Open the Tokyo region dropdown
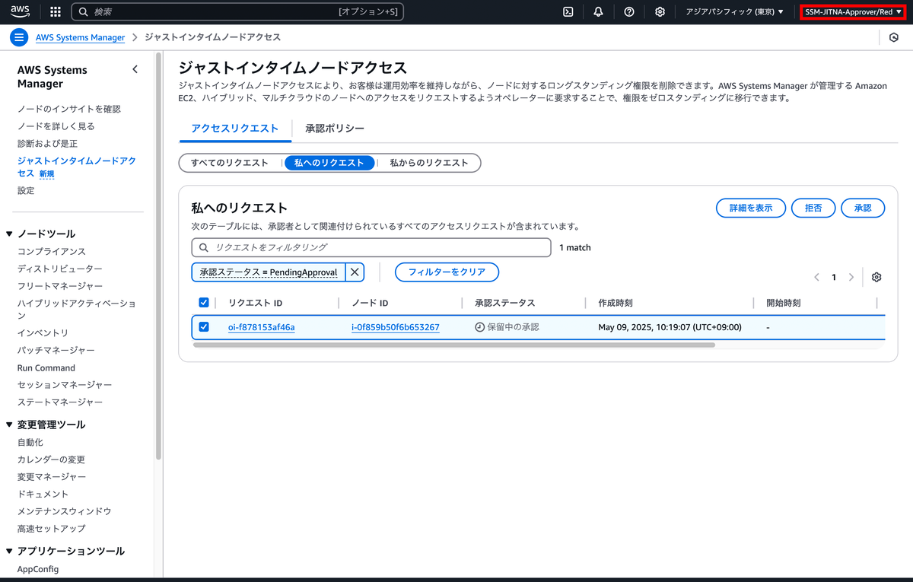The image size is (913, 582). (x=734, y=11)
